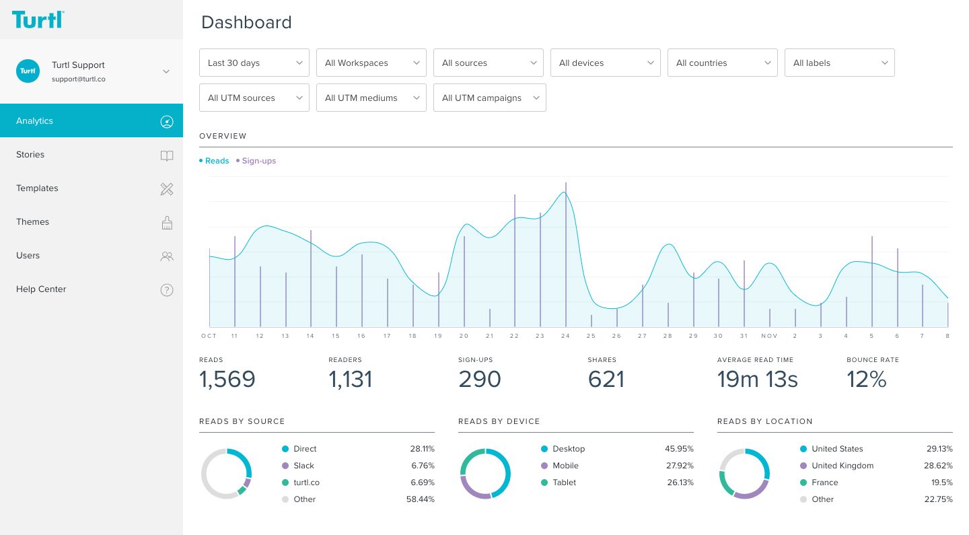Click the 1,569 reads value

227,380
